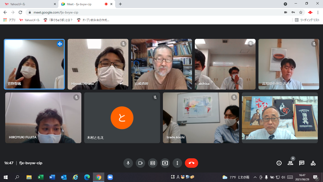Mute the microphone in Meet controls
The width and height of the screenshot is (323, 182).
point(128,163)
